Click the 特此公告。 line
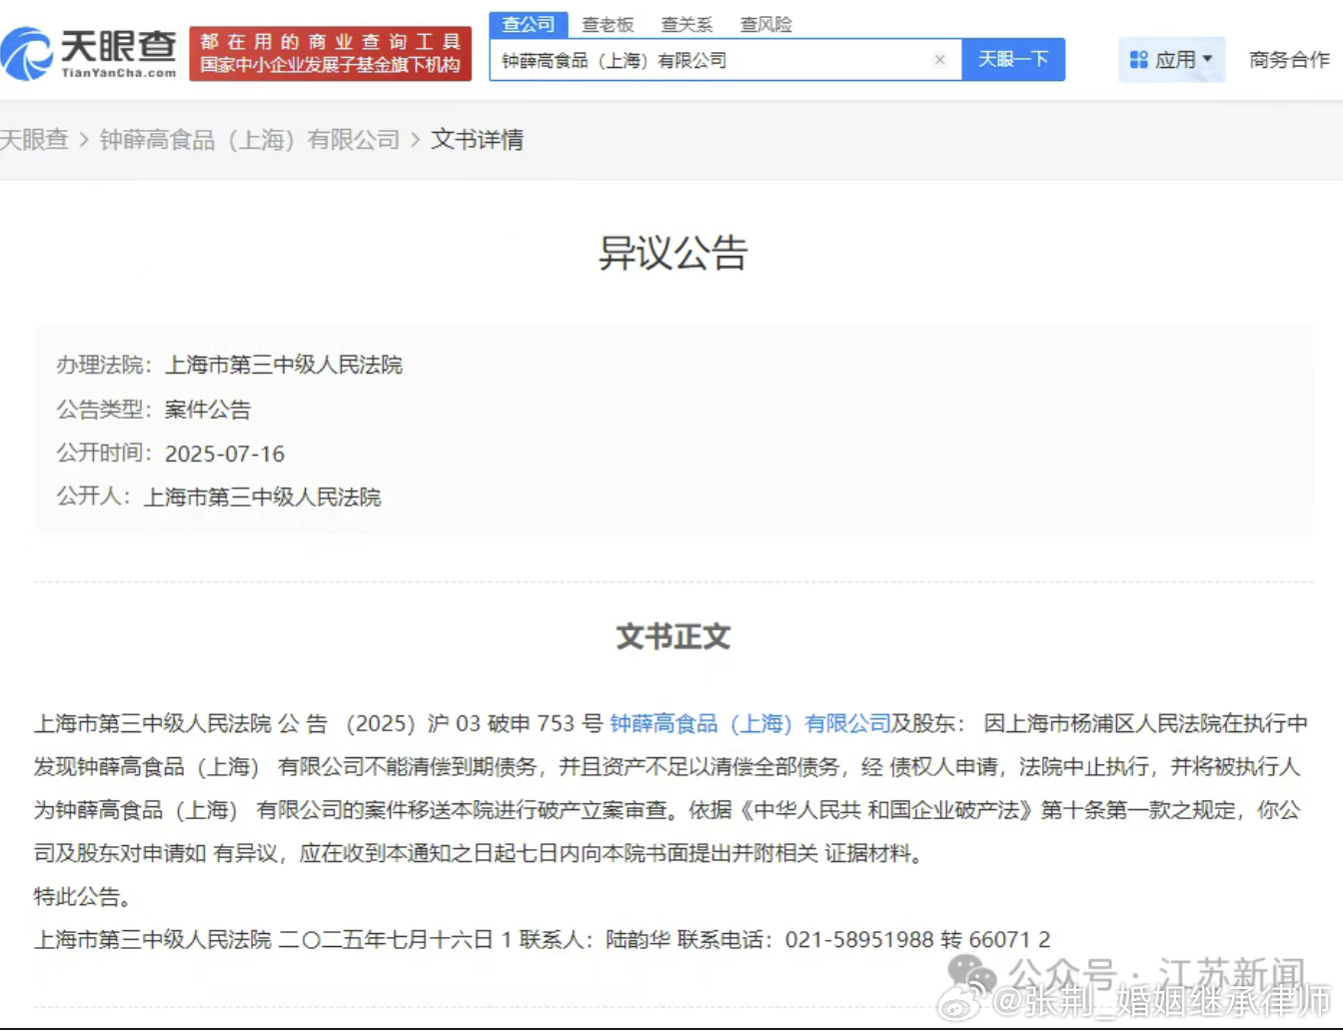Image resolution: width=1343 pixels, height=1035 pixels. [x=83, y=896]
